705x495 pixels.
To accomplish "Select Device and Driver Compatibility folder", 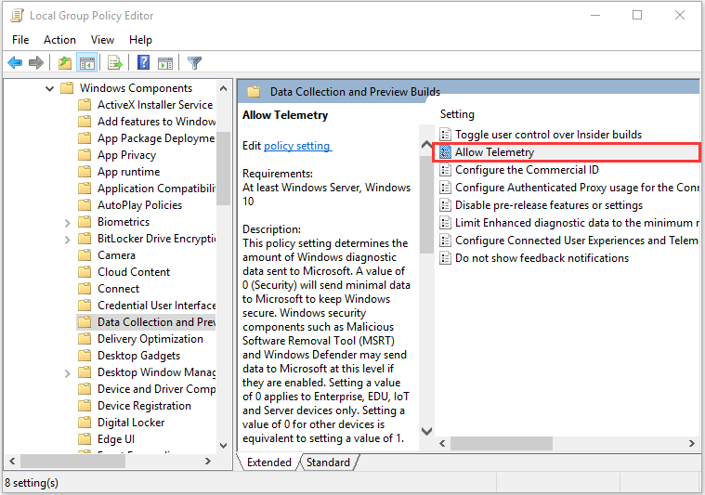I will [x=156, y=389].
